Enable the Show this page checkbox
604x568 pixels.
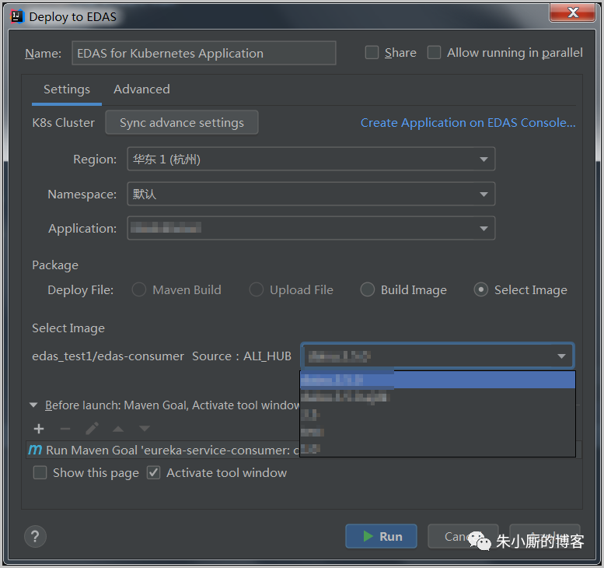[x=40, y=473]
